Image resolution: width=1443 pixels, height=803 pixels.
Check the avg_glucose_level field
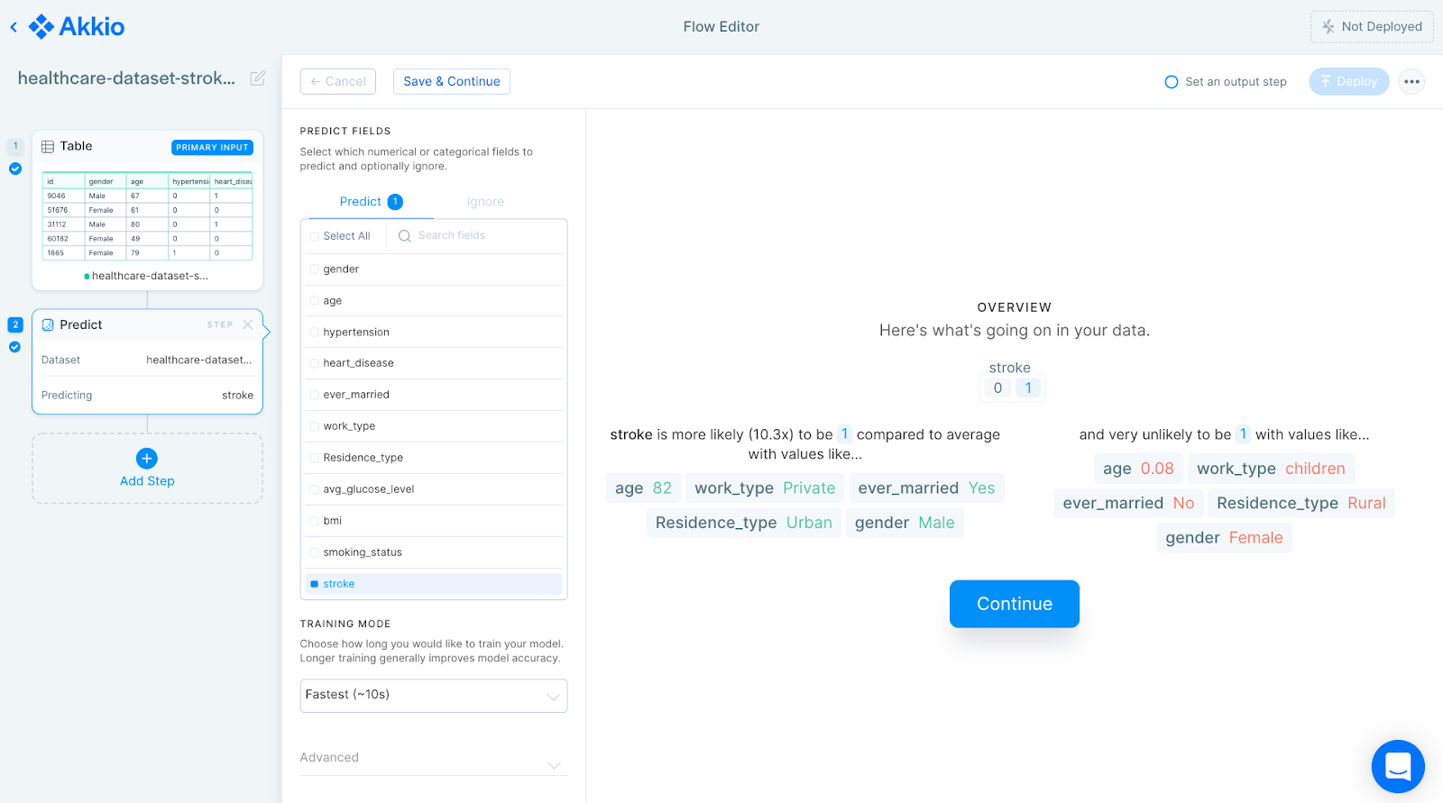pos(315,489)
